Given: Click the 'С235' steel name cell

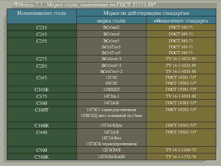Looking at the screenshot, I should click(x=41, y=27).
